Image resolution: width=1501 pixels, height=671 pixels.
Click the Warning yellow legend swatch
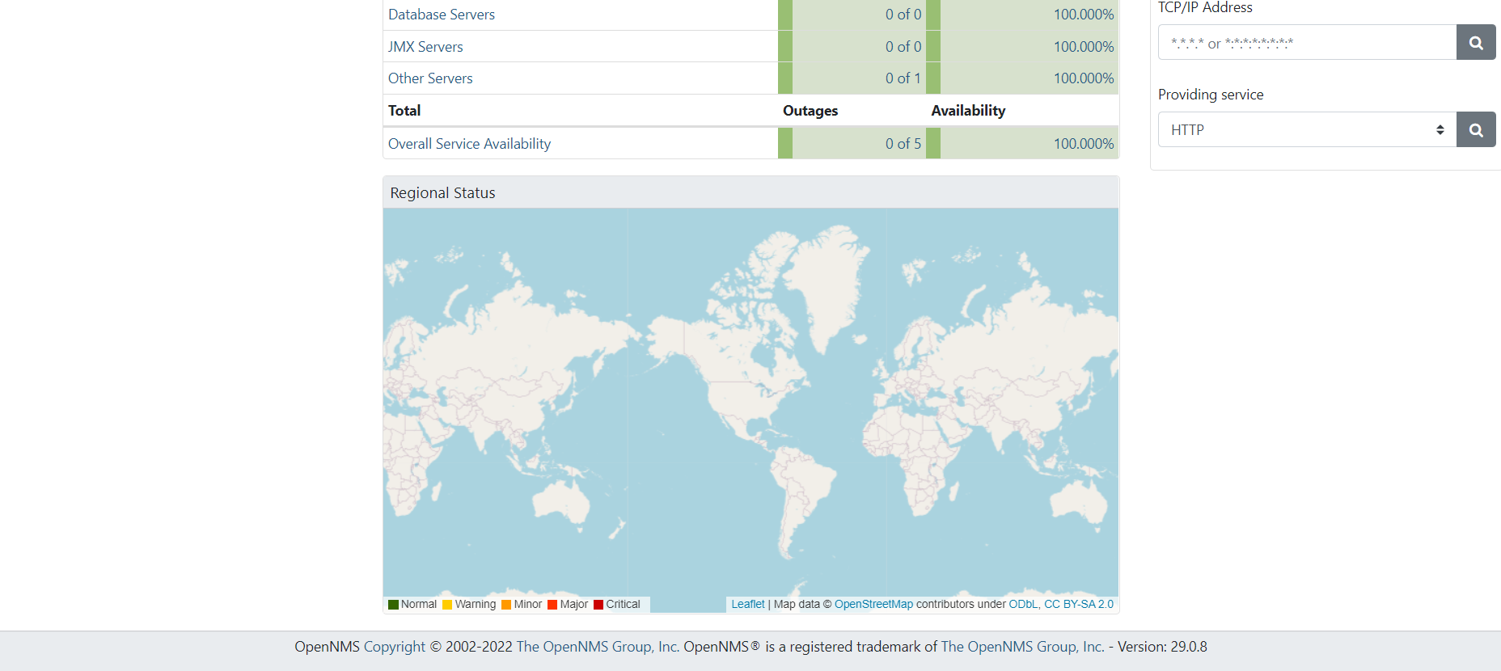(x=447, y=605)
